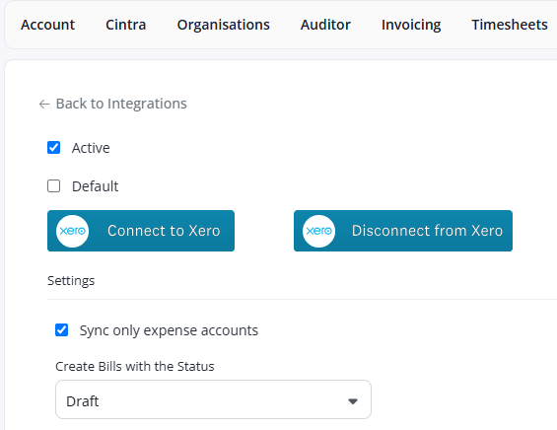The height and width of the screenshot is (430, 557).
Task: Uncheck the Active checkbox
Action: tap(53, 148)
